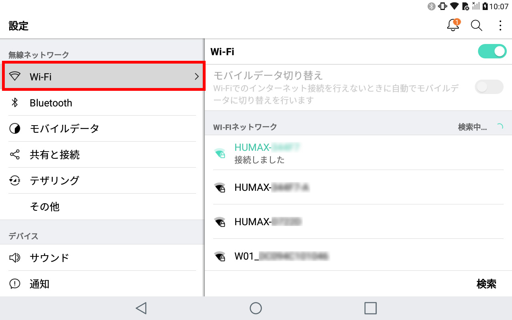Screen dimensions: 512x320
Task: Tap the テザリング icon
Action: (15, 180)
